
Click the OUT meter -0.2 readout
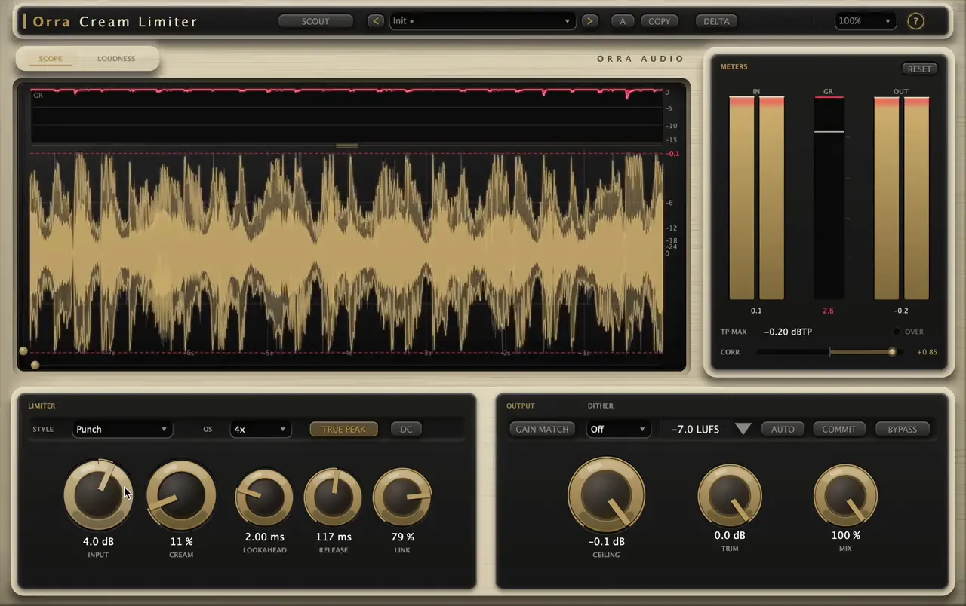(901, 311)
